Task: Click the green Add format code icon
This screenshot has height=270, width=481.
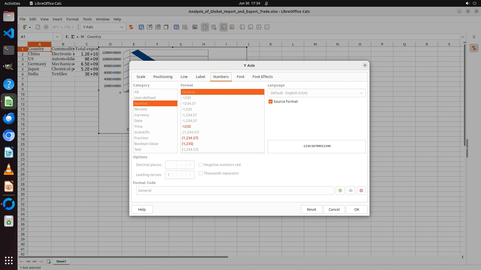Action: click(x=340, y=190)
